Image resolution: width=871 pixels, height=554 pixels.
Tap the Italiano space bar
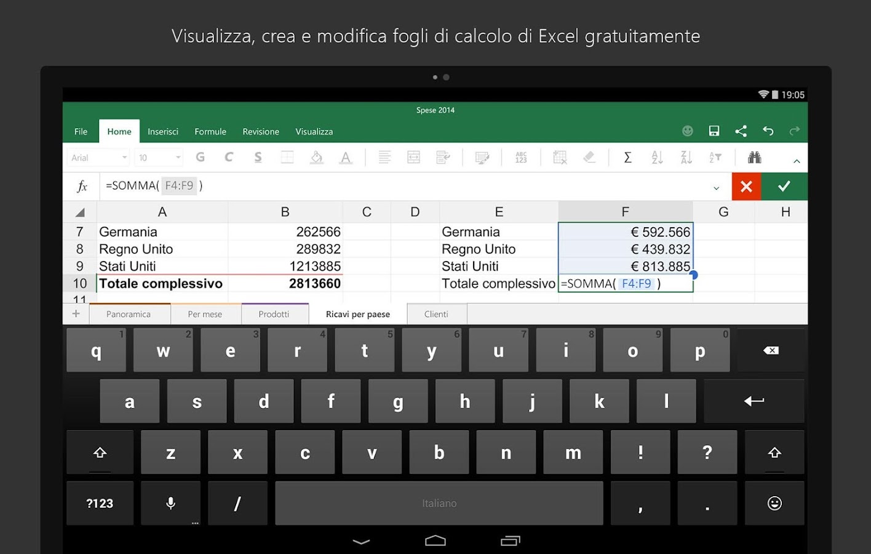pos(439,504)
